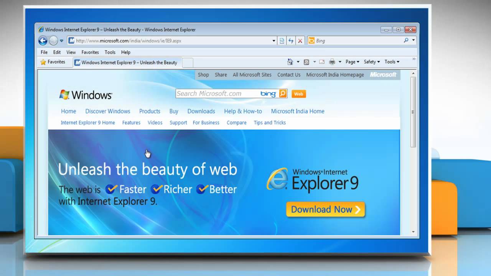The image size is (491, 276).
Task: Expand the Print dropdown arrow
Action: [x=340, y=62]
